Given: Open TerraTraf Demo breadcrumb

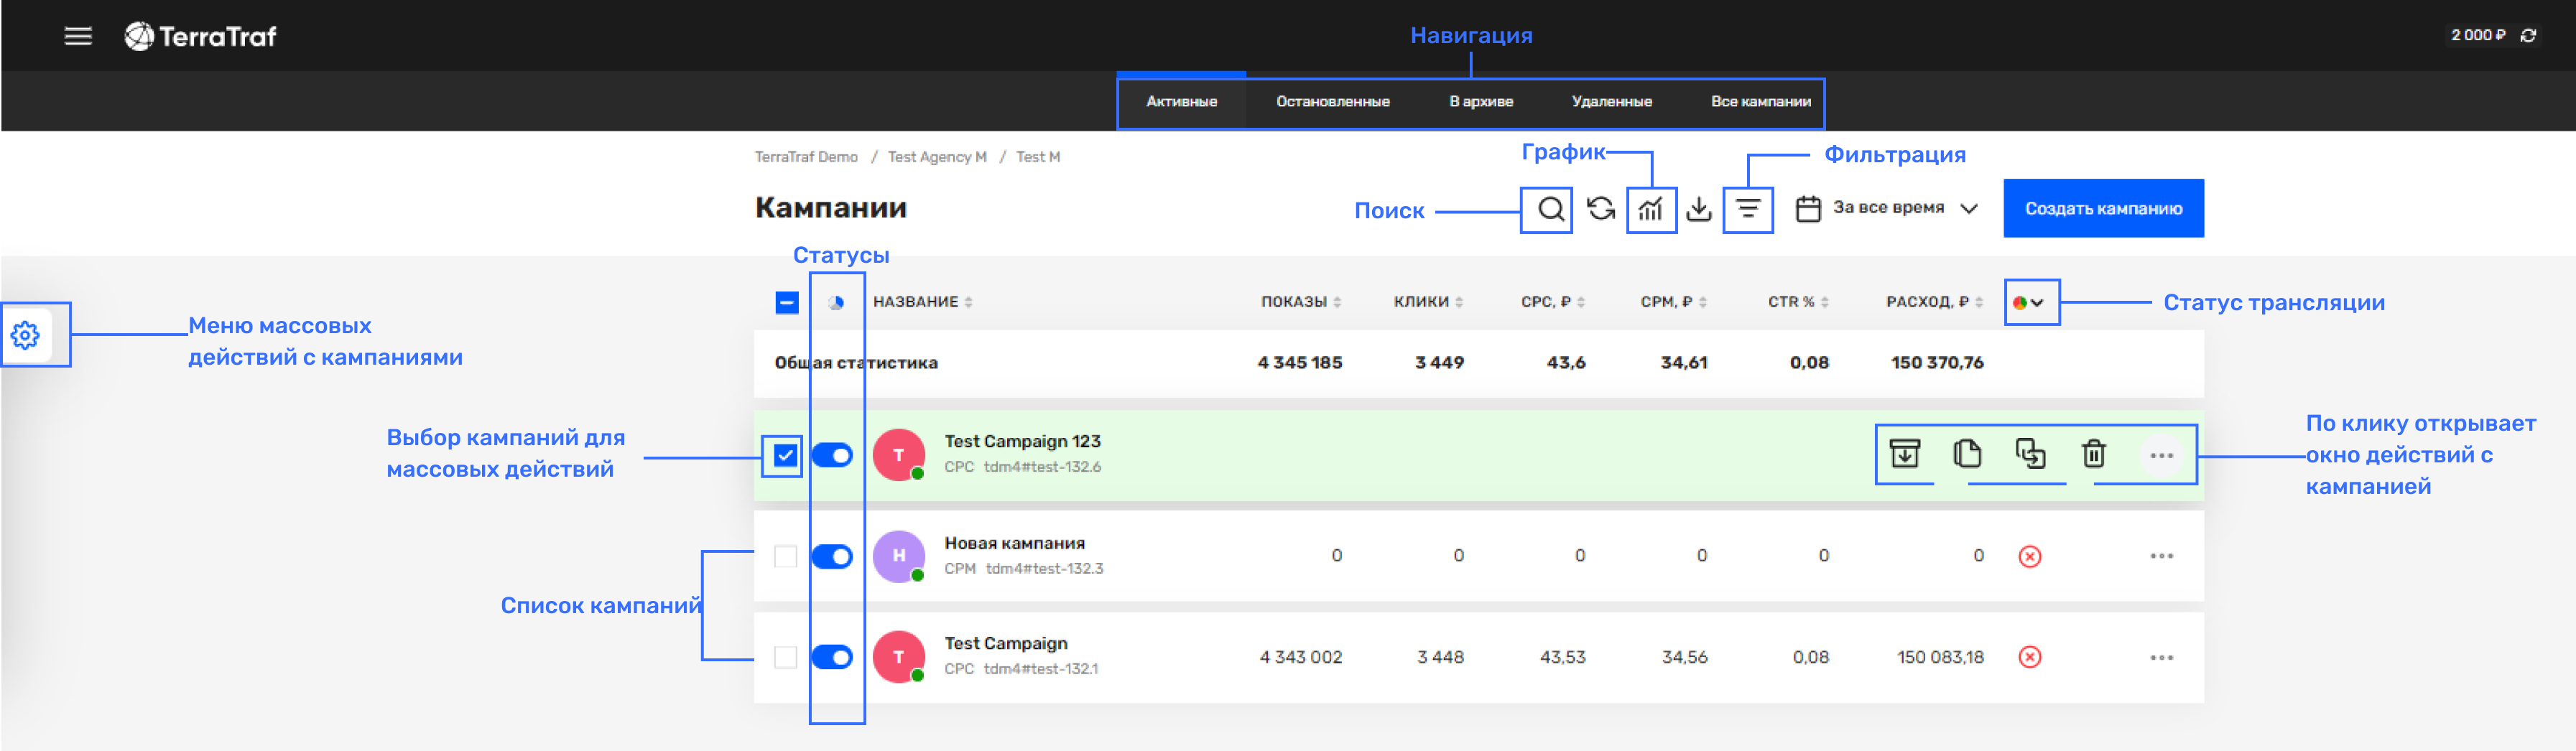Looking at the screenshot, I should point(806,157).
